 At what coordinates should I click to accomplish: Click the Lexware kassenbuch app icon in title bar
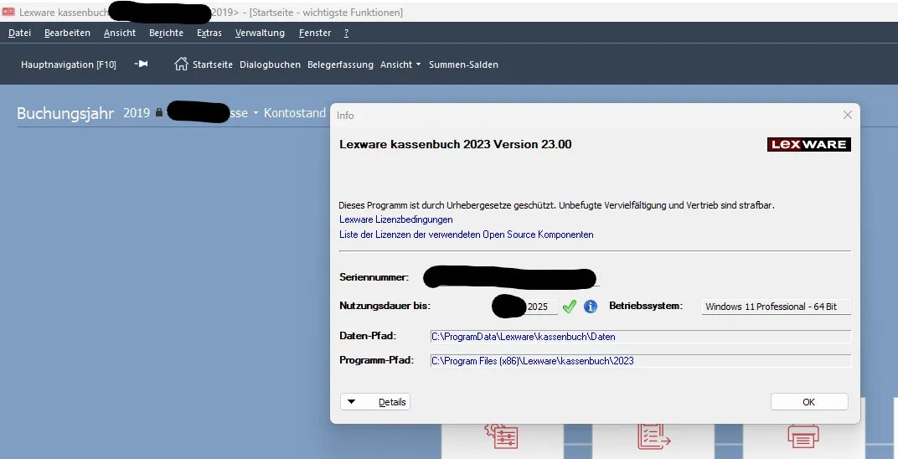[x=8, y=12]
